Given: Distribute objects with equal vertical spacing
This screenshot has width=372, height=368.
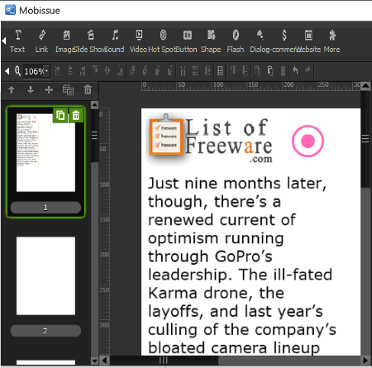Looking at the screenshot, I should pos(195,70).
